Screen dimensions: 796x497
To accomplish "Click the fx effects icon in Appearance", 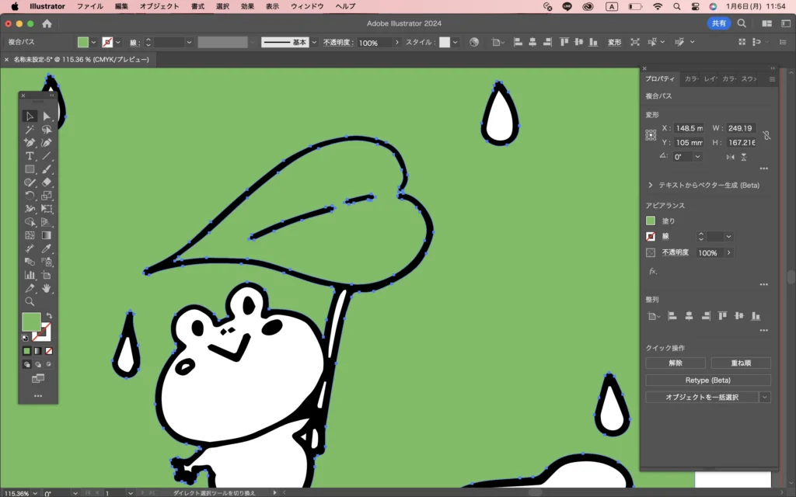I will tap(652, 271).
